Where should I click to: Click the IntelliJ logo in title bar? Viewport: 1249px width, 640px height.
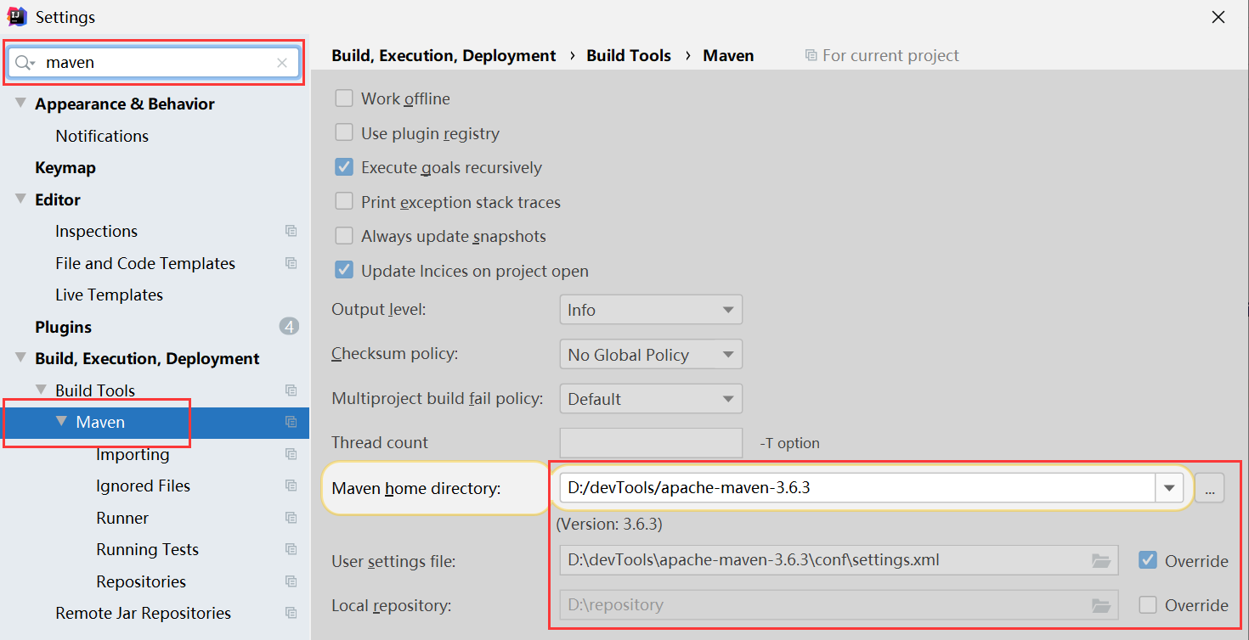[17, 16]
